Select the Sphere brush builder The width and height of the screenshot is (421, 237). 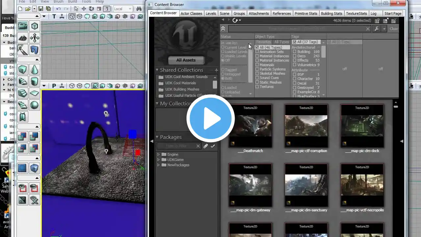[34, 105]
